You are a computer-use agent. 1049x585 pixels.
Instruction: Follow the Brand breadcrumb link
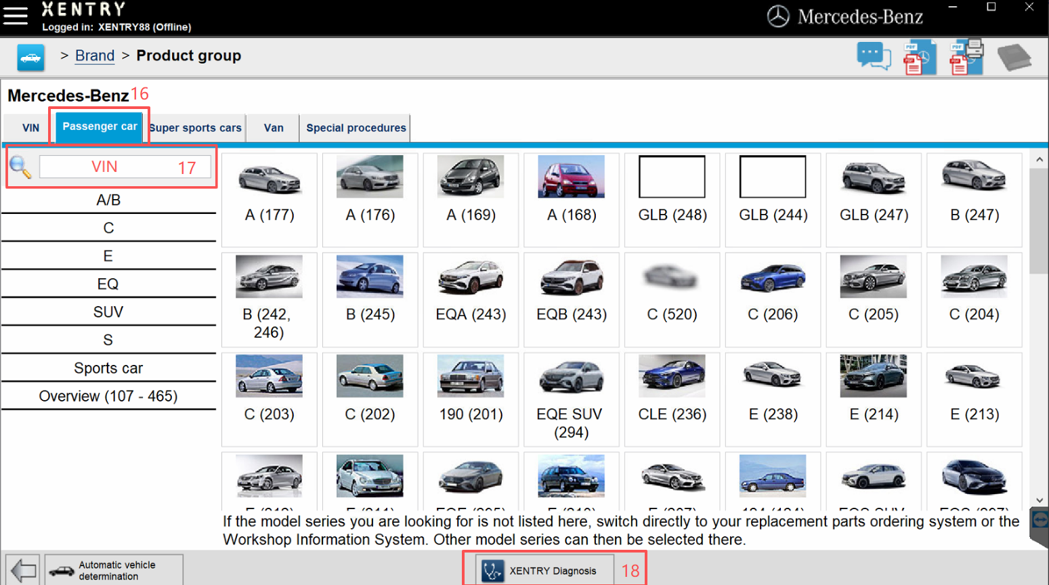95,56
